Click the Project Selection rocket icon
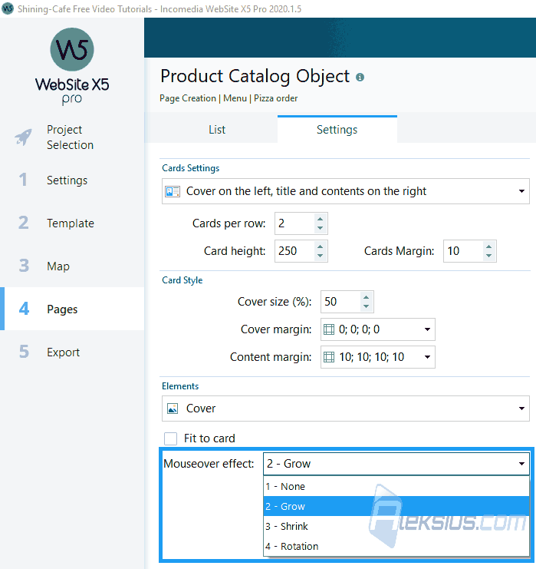 (24, 137)
